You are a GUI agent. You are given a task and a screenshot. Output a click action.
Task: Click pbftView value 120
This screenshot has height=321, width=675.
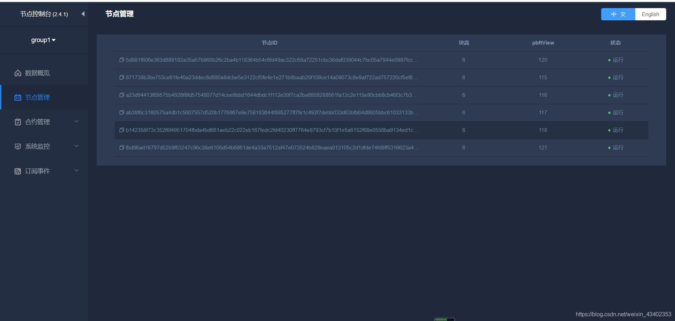(x=543, y=60)
